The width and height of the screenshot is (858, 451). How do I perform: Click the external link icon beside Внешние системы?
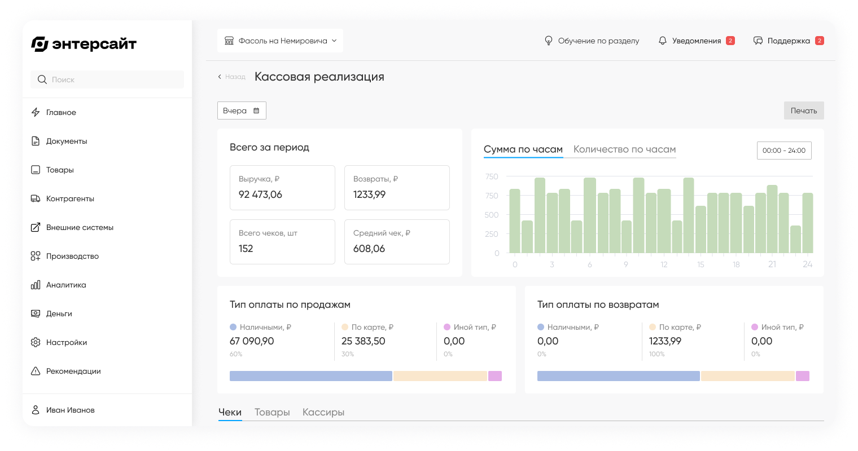tap(36, 227)
